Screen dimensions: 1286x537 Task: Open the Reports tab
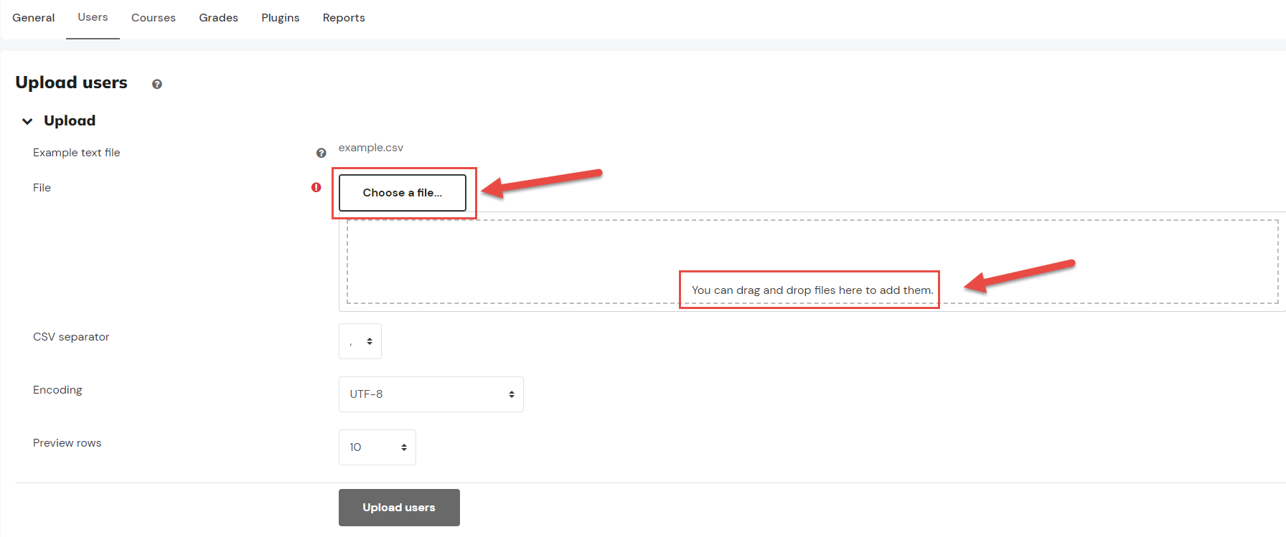(x=344, y=18)
